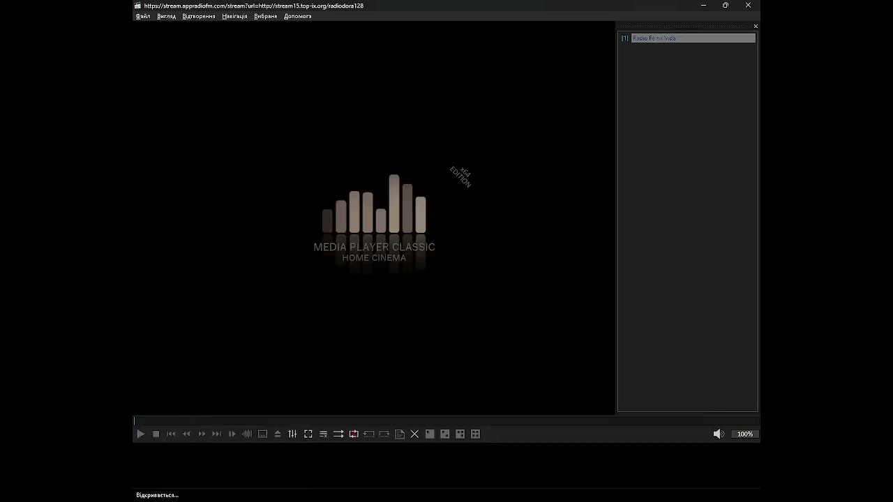This screenshot has height=502, width=893.
Task: Close the Media Player Classic window
Action: pos(748,6)
